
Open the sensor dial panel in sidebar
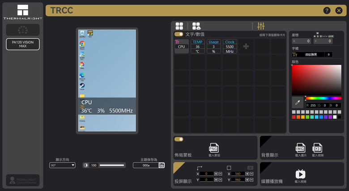23,30
